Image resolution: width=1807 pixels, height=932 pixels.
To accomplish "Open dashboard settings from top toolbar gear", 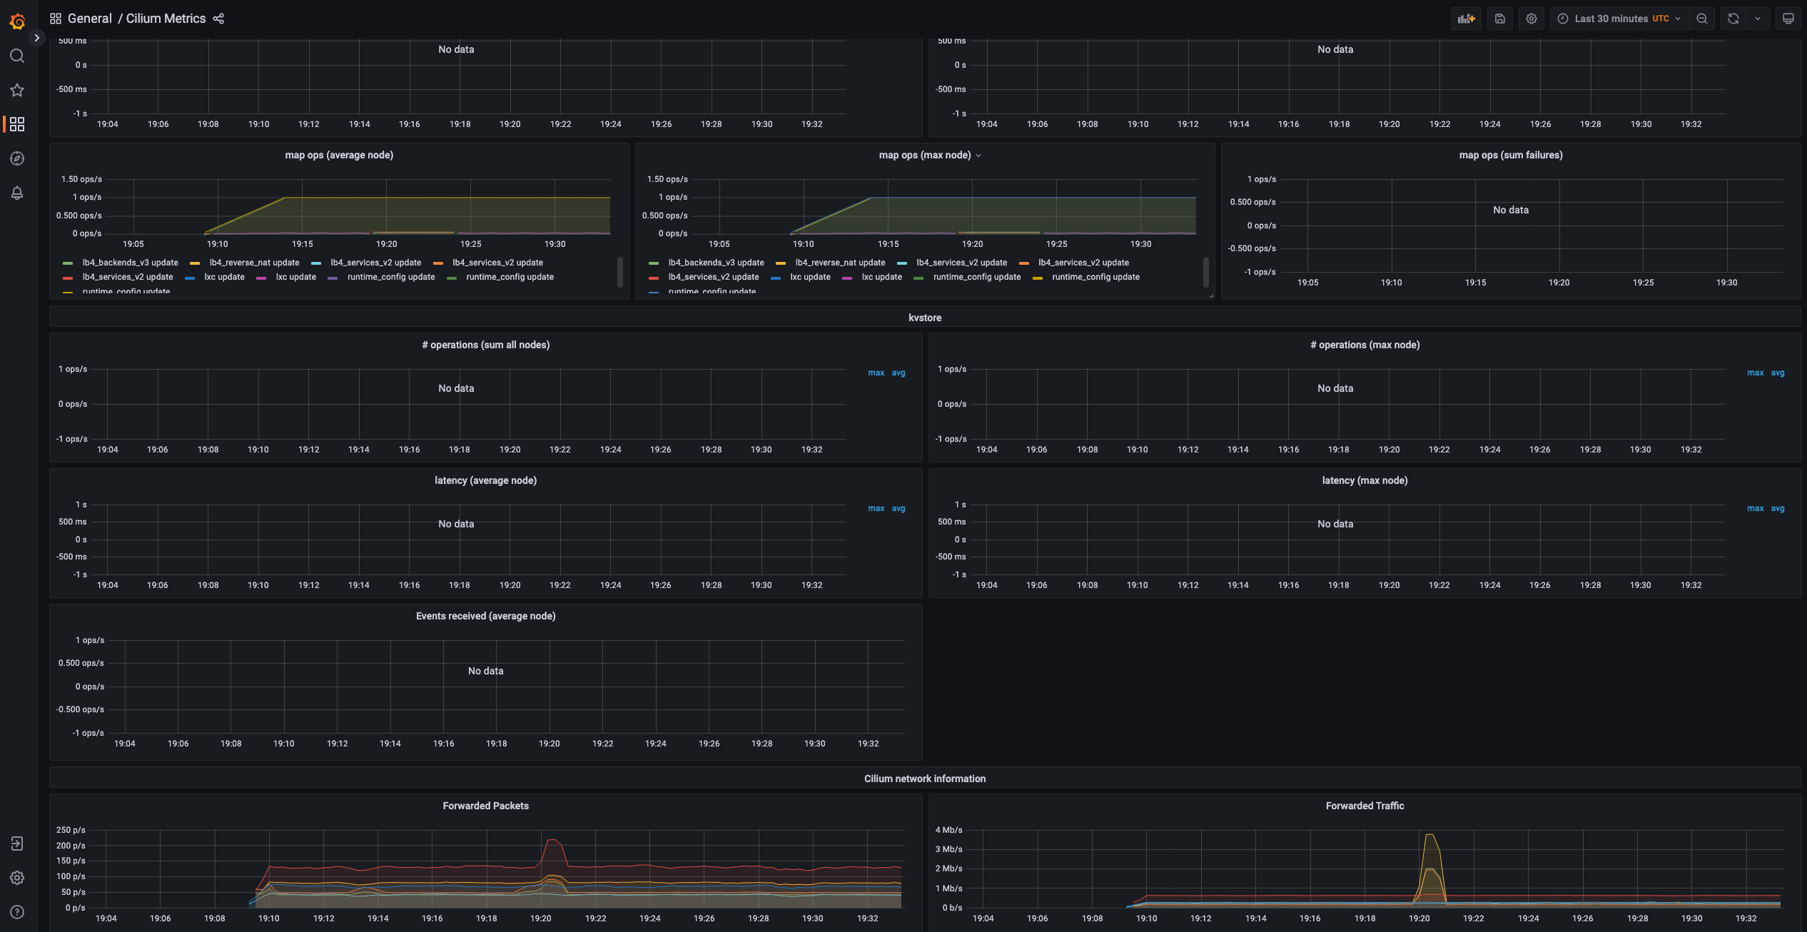I will [x=1532, y=19].
